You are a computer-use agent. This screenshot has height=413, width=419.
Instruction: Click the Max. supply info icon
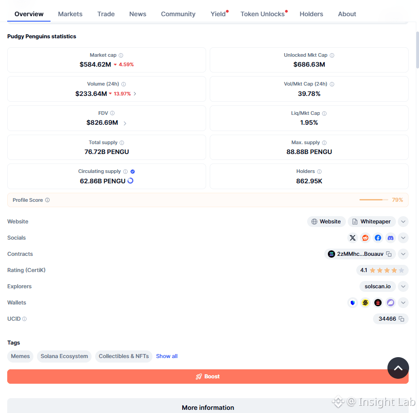(x=324, y=143)
